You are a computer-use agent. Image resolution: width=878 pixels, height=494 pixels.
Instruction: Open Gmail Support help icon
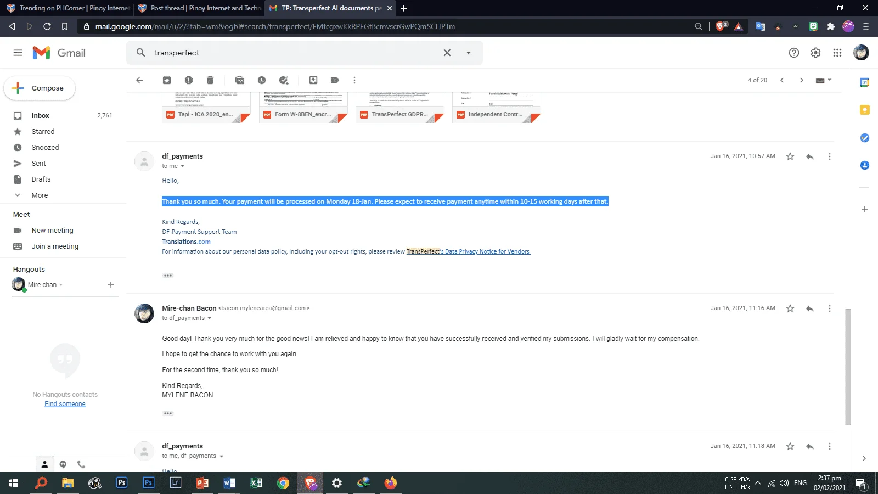794,53
